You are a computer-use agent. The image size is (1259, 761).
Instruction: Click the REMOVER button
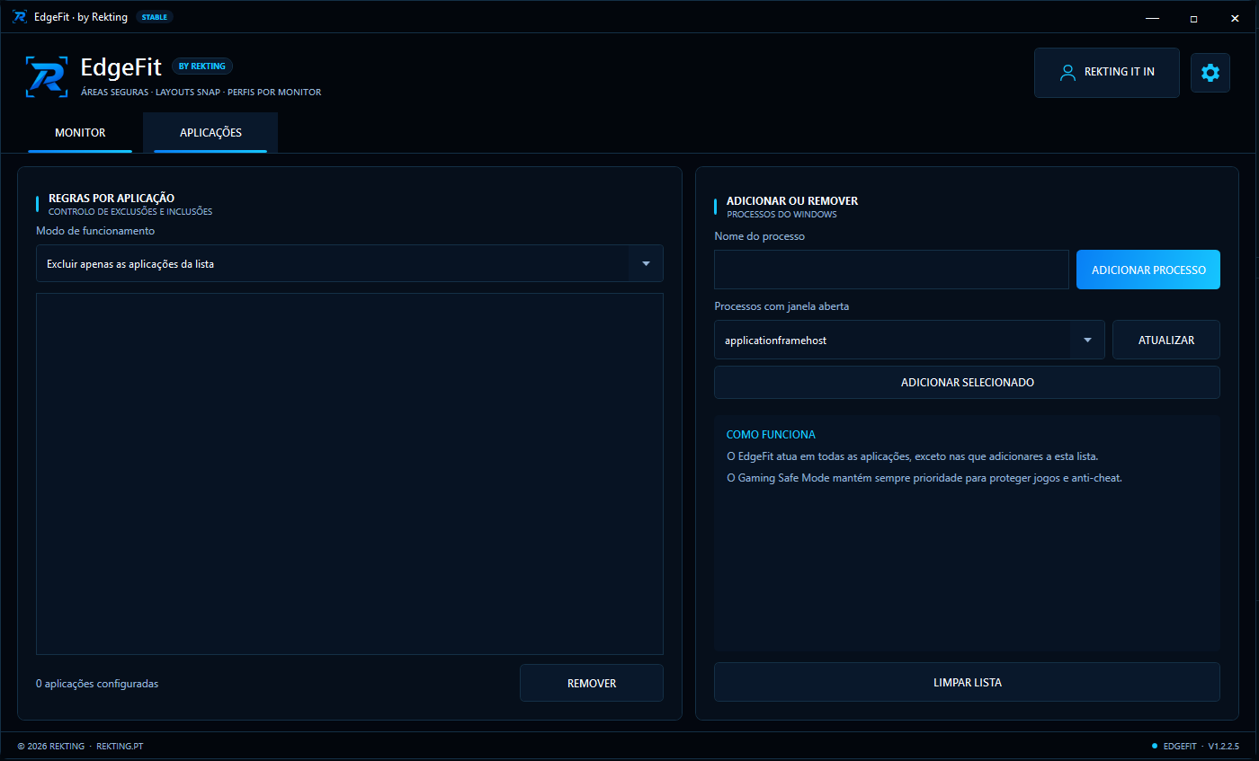click(x=592, y=683)
